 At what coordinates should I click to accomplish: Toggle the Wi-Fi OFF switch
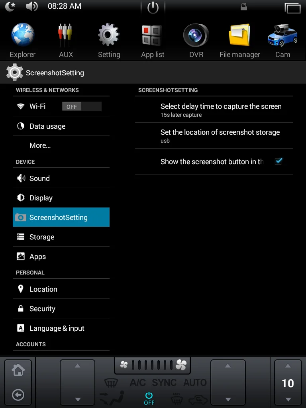pyautogui.click(x=82, y=106)
